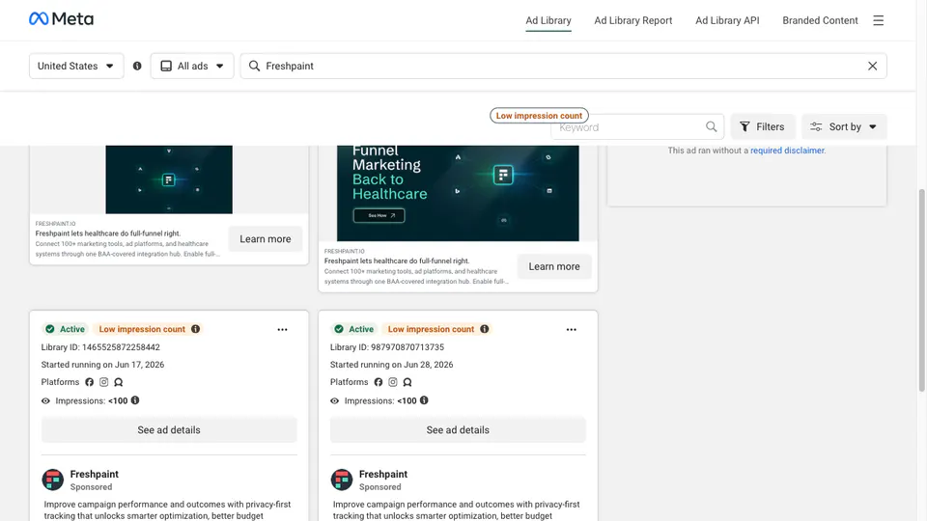Open the hamburger menu icon
This screenshot has width=927, height=521.
point(878,20)
